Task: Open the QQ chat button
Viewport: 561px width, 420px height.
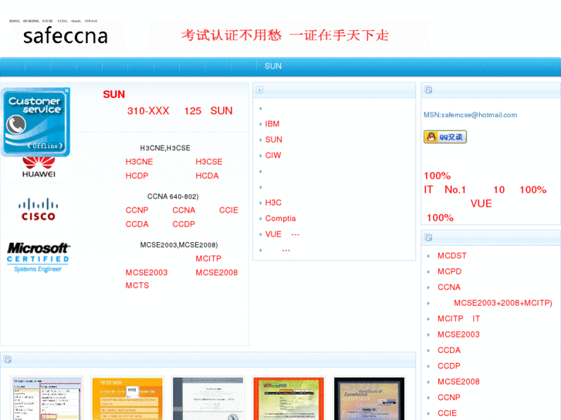Action: [445, 137]
